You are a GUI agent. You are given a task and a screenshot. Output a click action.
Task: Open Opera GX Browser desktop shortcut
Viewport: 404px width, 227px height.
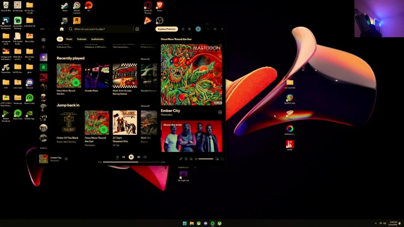click(148, 8)
